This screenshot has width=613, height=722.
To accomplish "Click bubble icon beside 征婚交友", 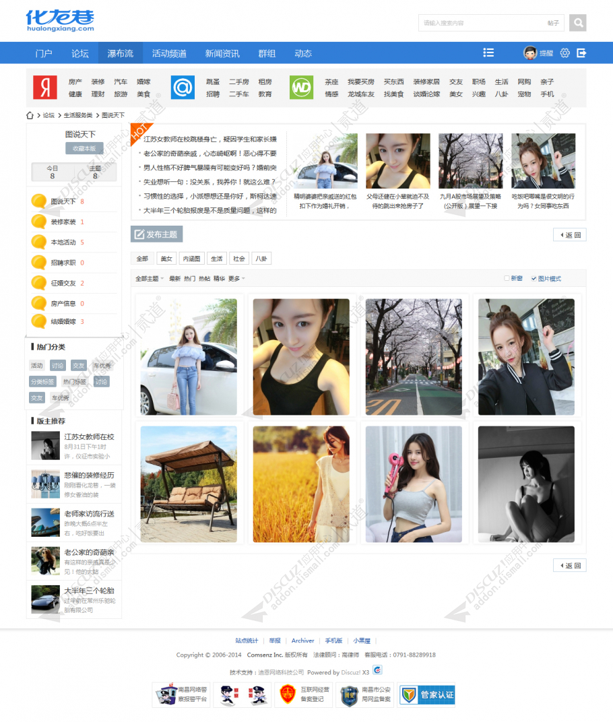I will [x=38, y=283].
